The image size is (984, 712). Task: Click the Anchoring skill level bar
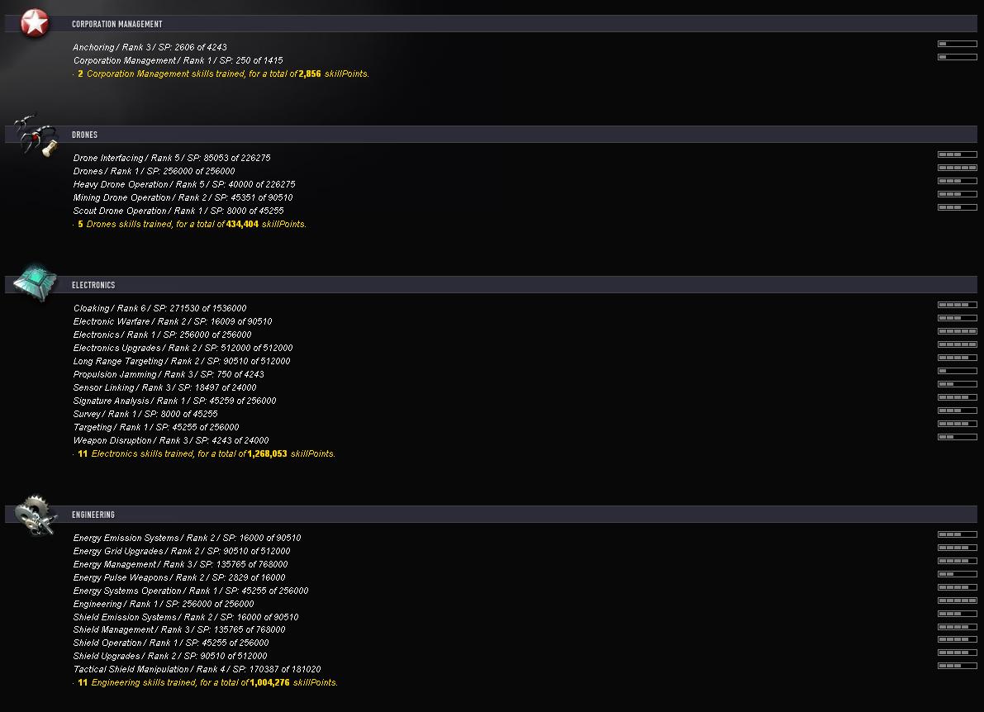point(957,44)
